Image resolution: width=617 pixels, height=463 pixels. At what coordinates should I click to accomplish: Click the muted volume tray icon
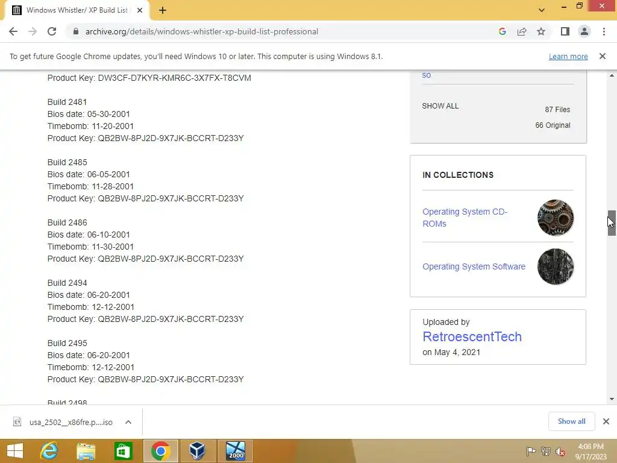(560, 451)
